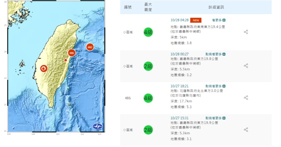The image size is (281, 147).
Task: Click the 地震規模: 3.1 text
Action: pyautogui.click(x=181, y=139)
